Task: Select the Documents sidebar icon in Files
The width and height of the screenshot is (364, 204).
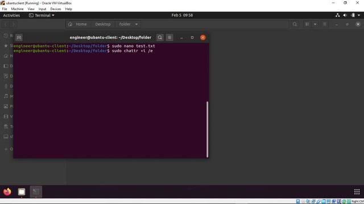Action: click(6, 76)
